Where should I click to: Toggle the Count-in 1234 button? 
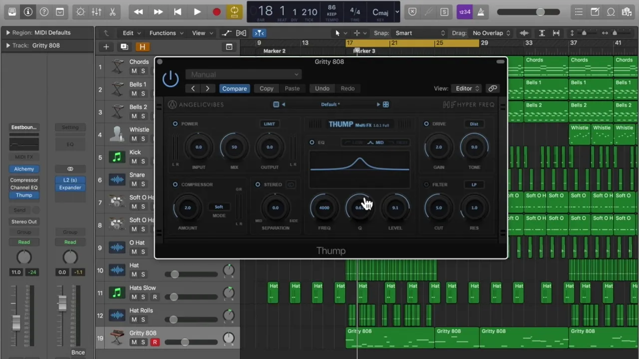point(464,11)
